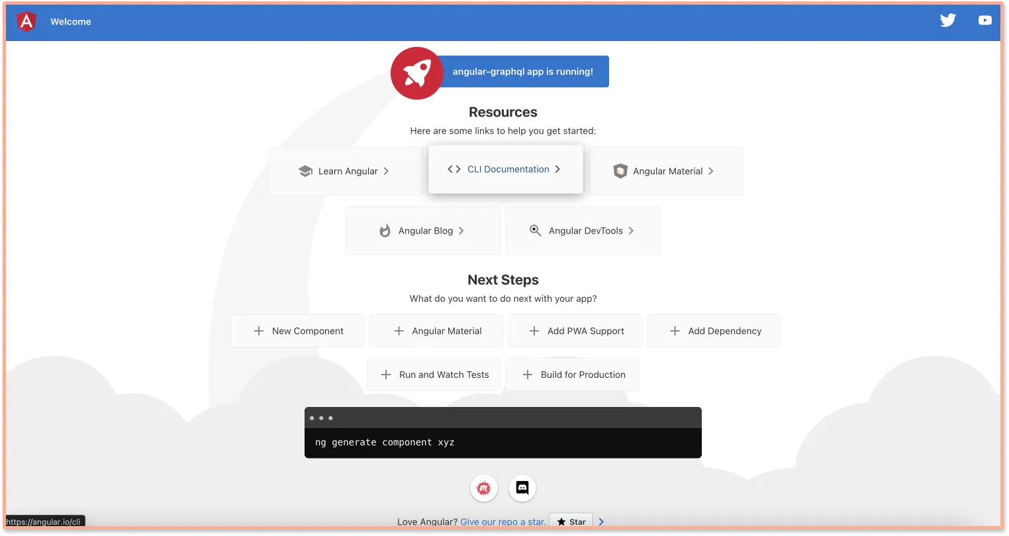Click the blue chevron beside the Star button

click(x=601, y=522)
